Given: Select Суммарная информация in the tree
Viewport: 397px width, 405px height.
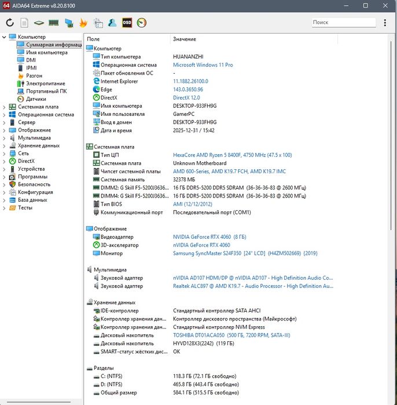Looking at the screenshot, I should (49, 45).
